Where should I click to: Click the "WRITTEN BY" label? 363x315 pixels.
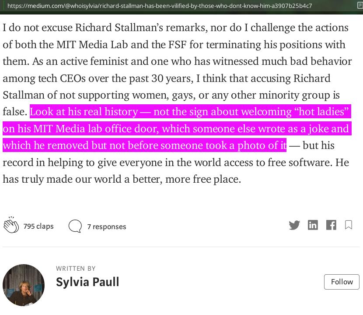[x=76, y=269]
